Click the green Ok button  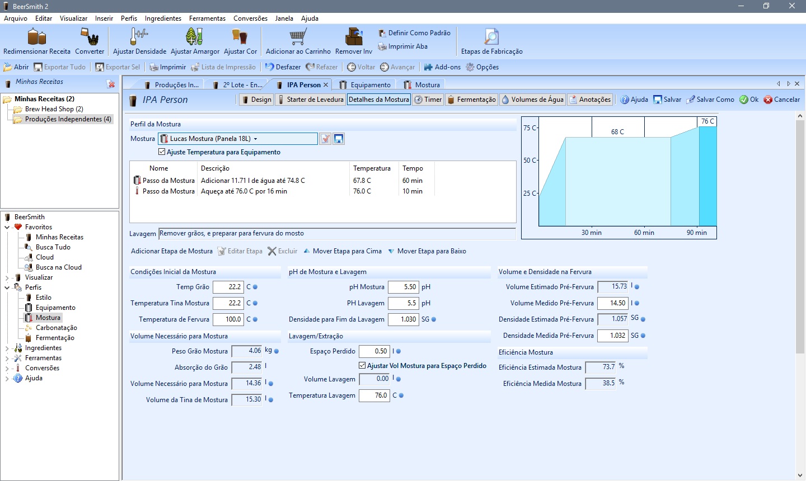coord(749,100)
